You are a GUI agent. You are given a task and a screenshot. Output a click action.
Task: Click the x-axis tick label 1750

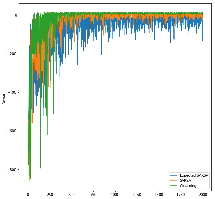(x=181, y=195)
